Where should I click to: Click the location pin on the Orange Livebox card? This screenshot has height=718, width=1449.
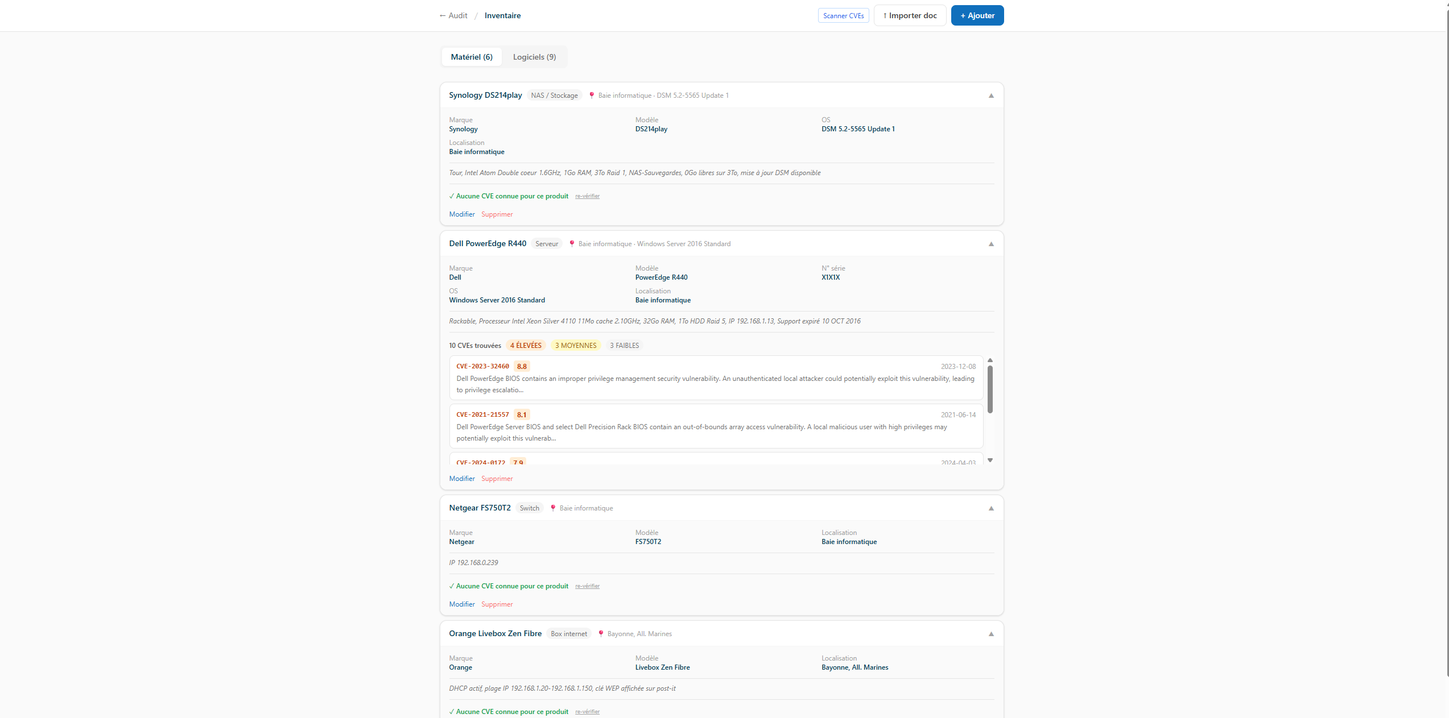tap(601, 634)
